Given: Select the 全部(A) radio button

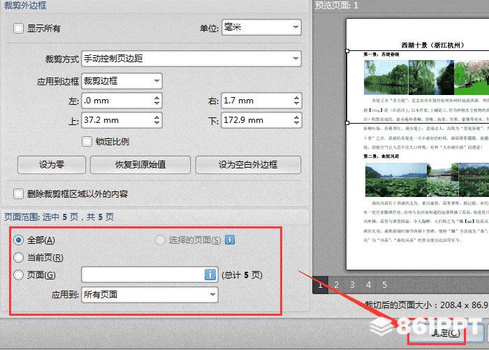Looking at the screenshot, I should [19, 240].
